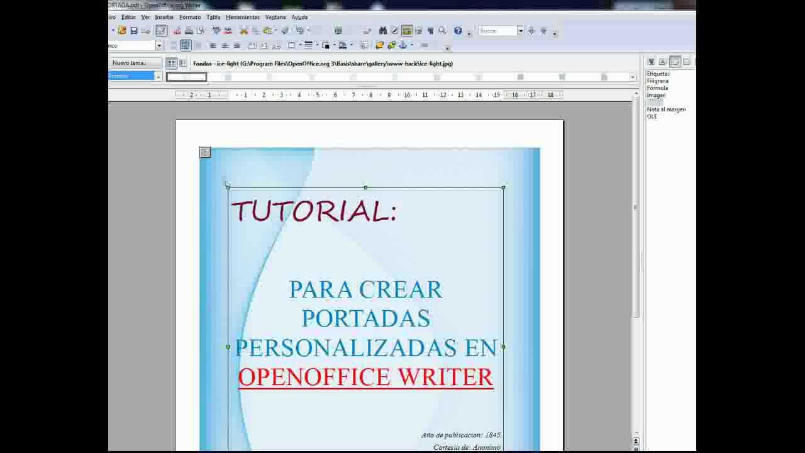Open the frame style dropdown arrow
805x453 pixels.
coord(158,45)
